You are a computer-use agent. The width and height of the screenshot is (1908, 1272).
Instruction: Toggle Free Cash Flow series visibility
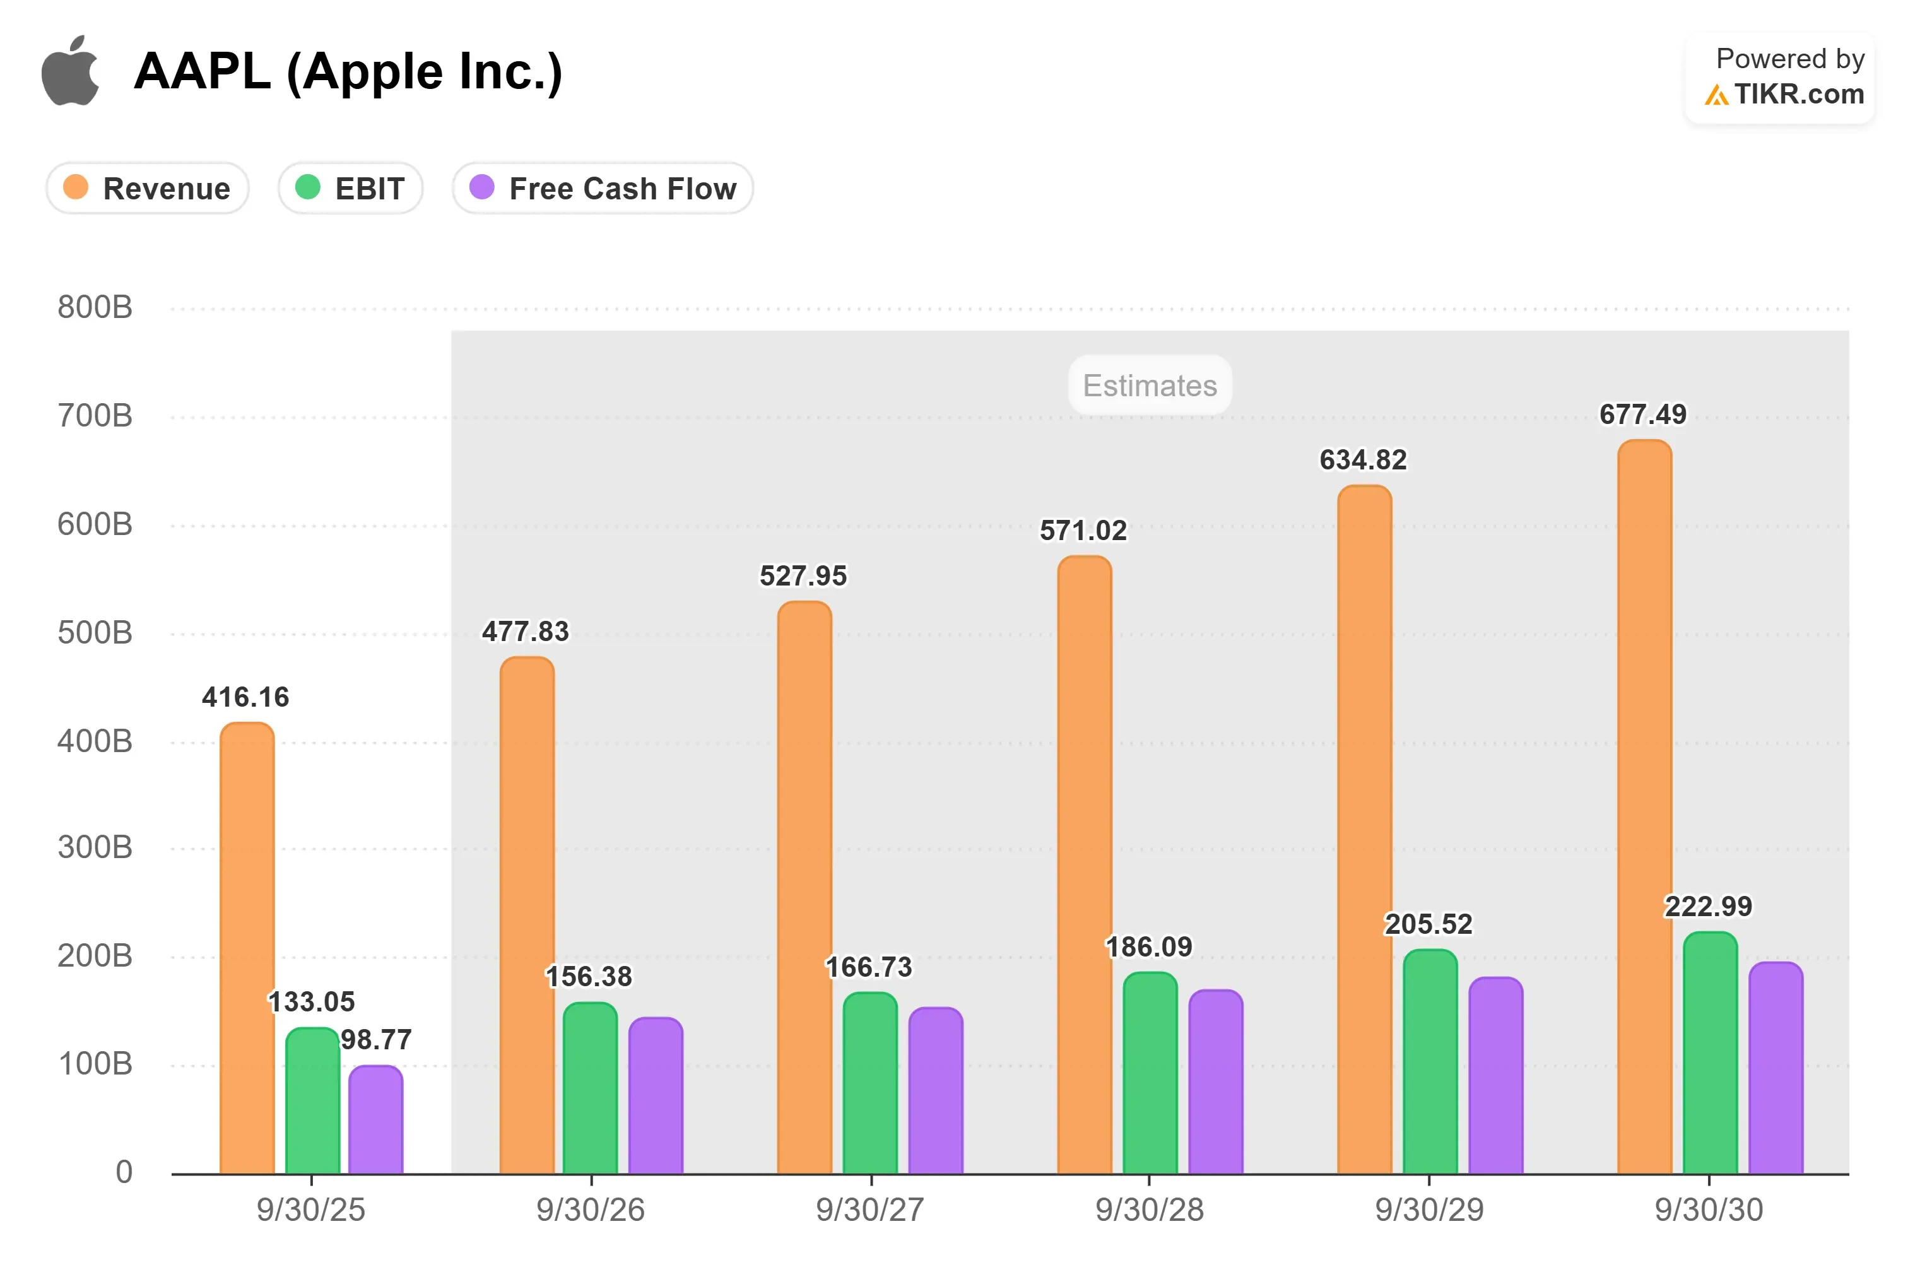click(x=603, y=188)
